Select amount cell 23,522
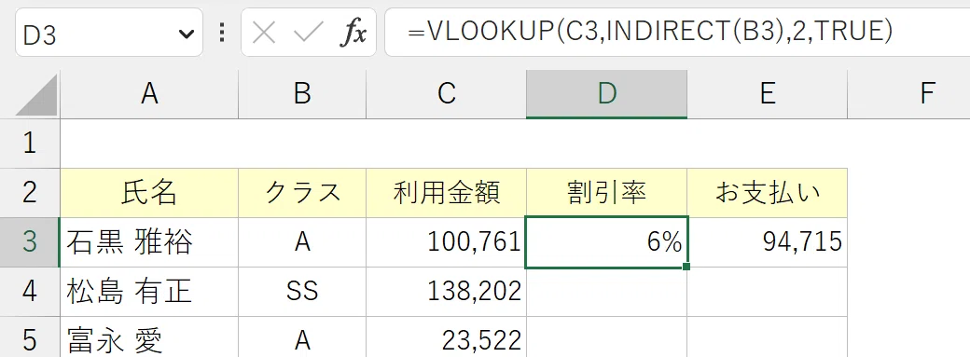 446,337
